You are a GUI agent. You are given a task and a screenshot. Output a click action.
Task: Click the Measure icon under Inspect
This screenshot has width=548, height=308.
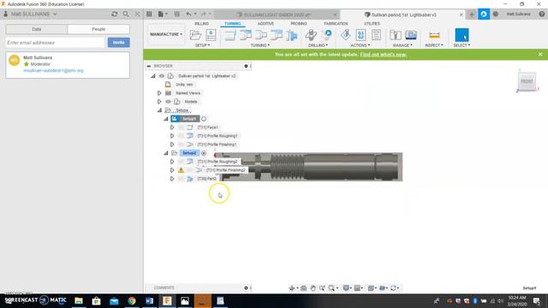[x=434, y=35]
